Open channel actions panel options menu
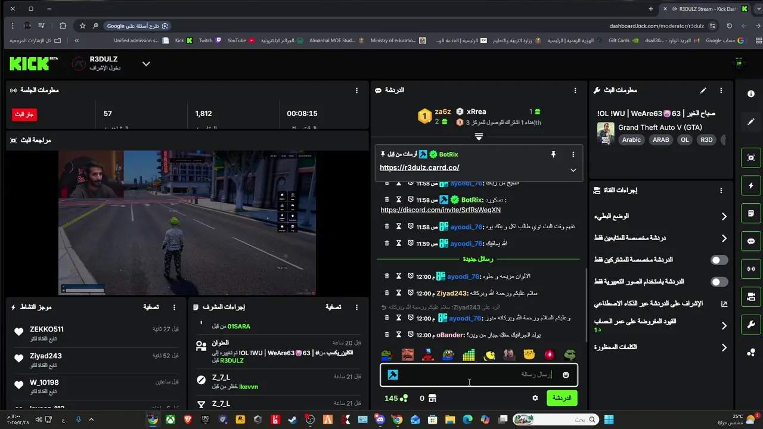This screenshot has width=763, height=429. (x=721, y=191)
